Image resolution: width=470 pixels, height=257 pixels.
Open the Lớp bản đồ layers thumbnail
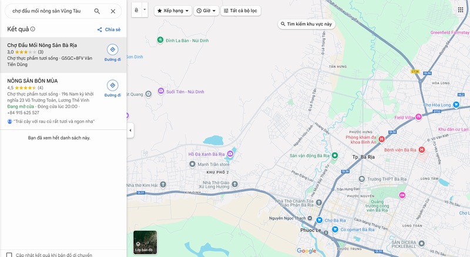click(145, 242)
